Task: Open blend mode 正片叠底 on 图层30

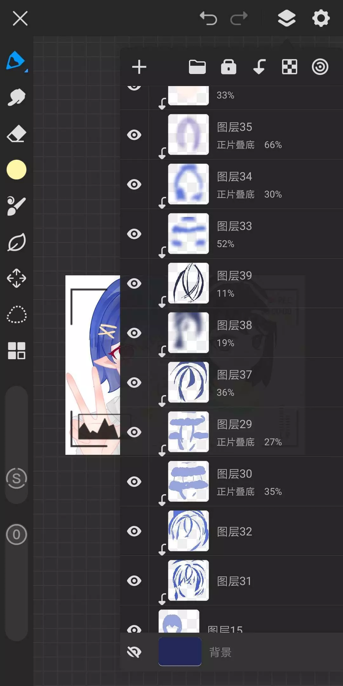Action: point(236,492)
